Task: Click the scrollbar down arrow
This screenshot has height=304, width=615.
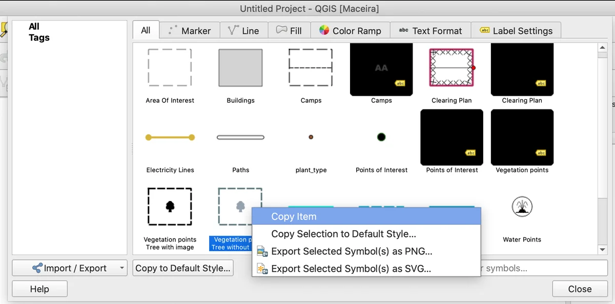Action: (x=602, y=249)
